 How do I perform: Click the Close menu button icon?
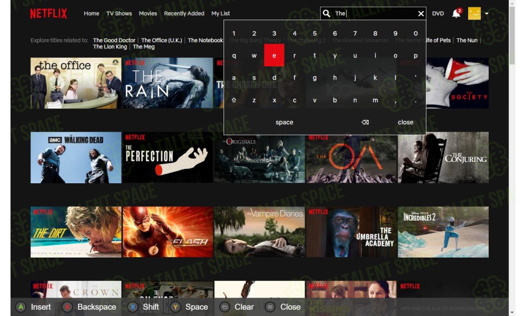click(x=270, y=307)
